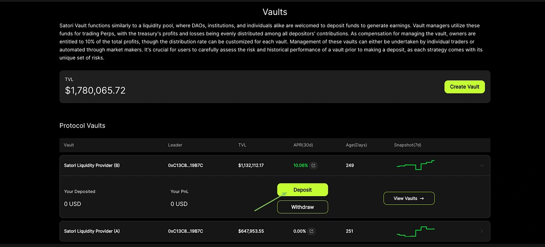Click leader address in Provider (B) row
Screen dimensions: 545x247
point(185,166)
